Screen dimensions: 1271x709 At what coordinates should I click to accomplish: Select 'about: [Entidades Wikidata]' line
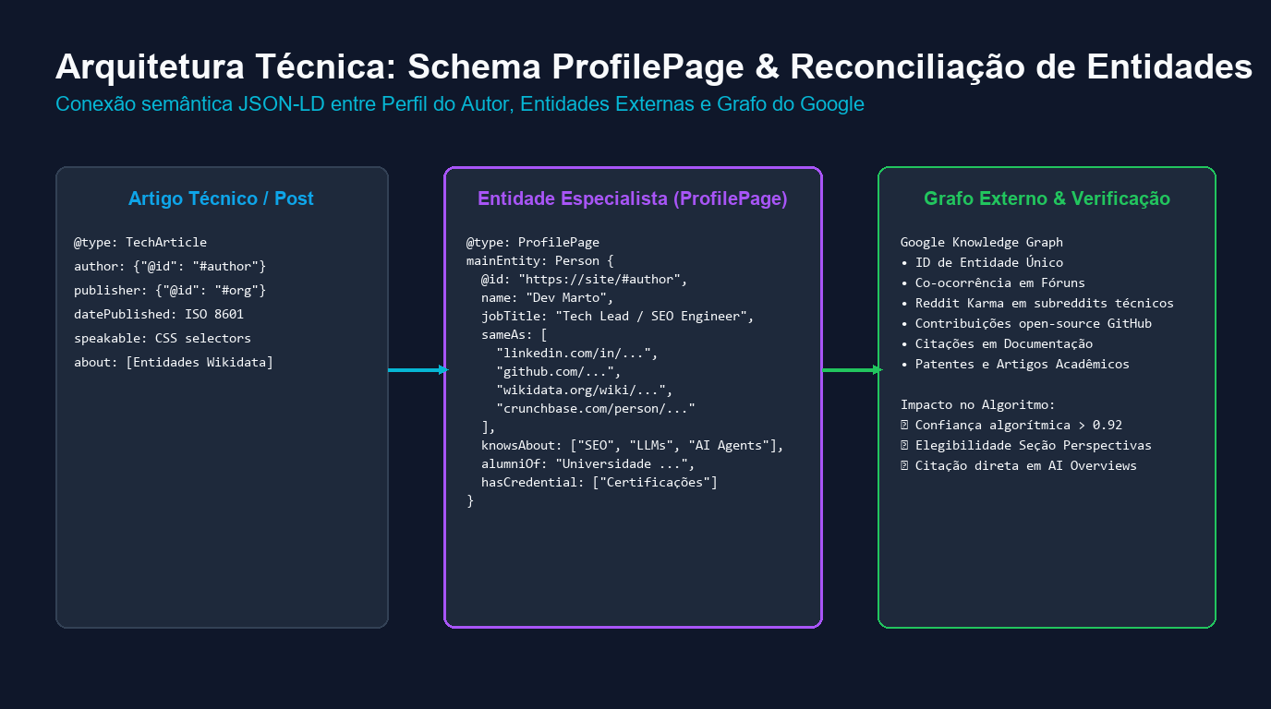pos(174,363)
